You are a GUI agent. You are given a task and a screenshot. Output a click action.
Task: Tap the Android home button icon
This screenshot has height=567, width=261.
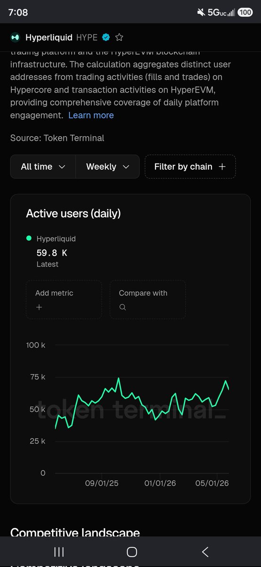coord(132,551)
